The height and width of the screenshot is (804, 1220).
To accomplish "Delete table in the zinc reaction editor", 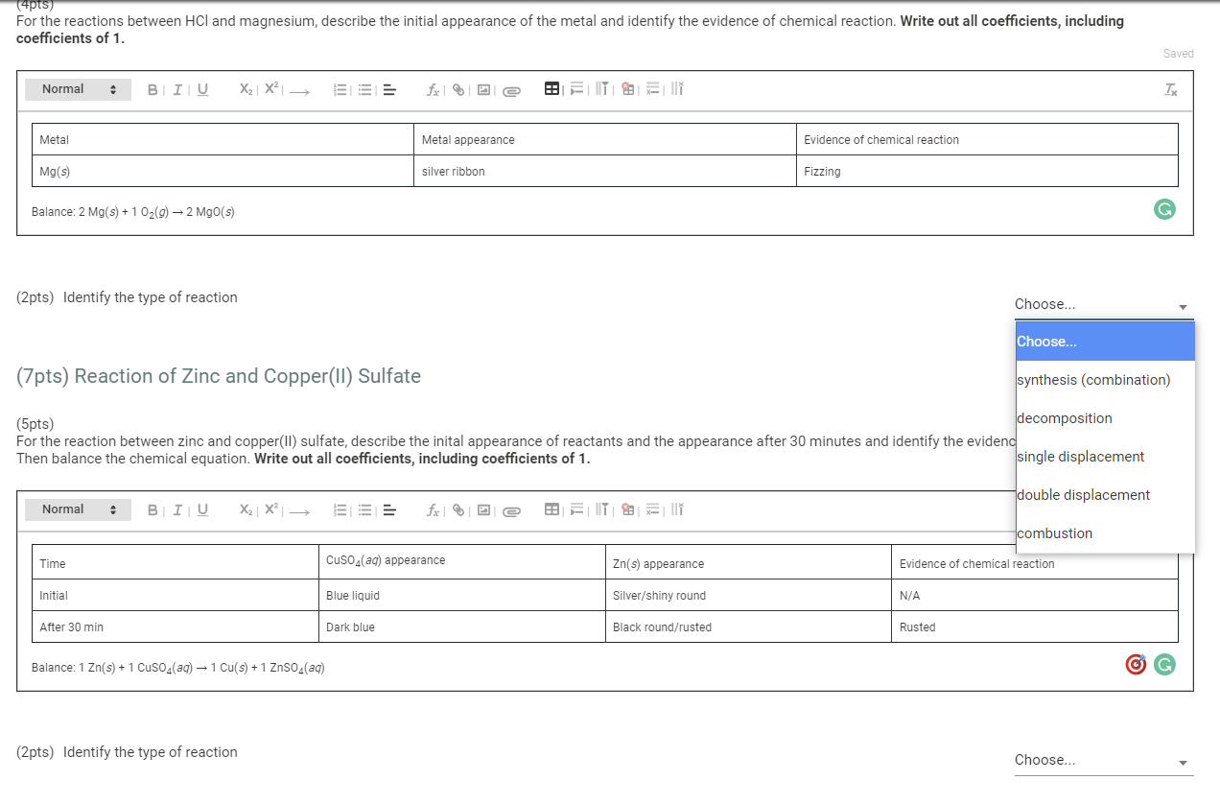I will point(628,509).
